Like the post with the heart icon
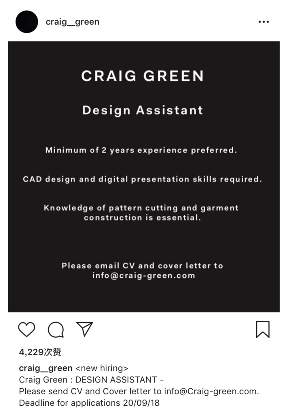Viewport: 288px width, 416px height. click(x=26, y=329)
